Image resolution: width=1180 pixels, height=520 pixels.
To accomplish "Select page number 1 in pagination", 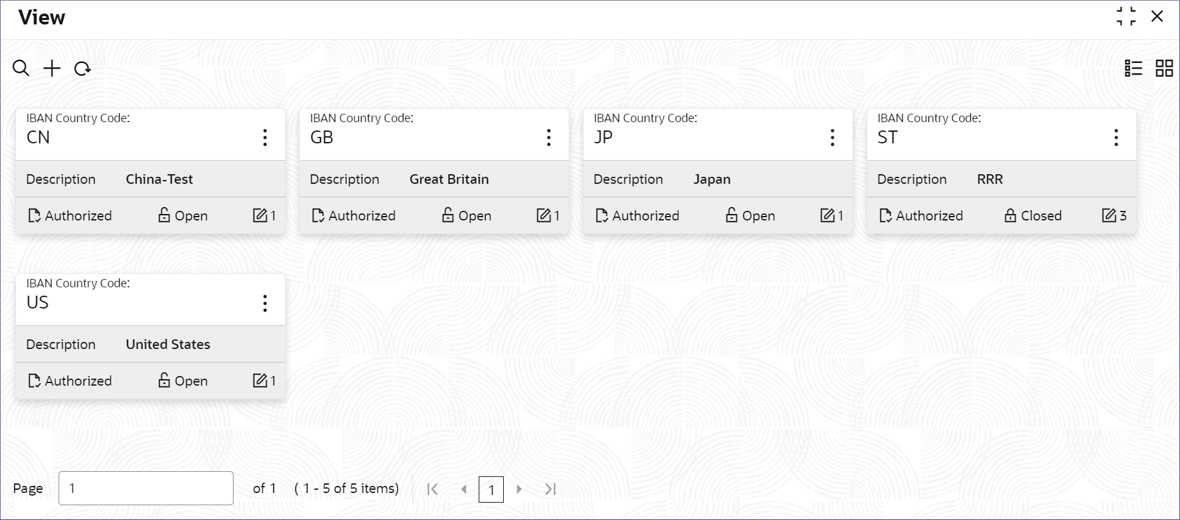I will click(491, 489).
